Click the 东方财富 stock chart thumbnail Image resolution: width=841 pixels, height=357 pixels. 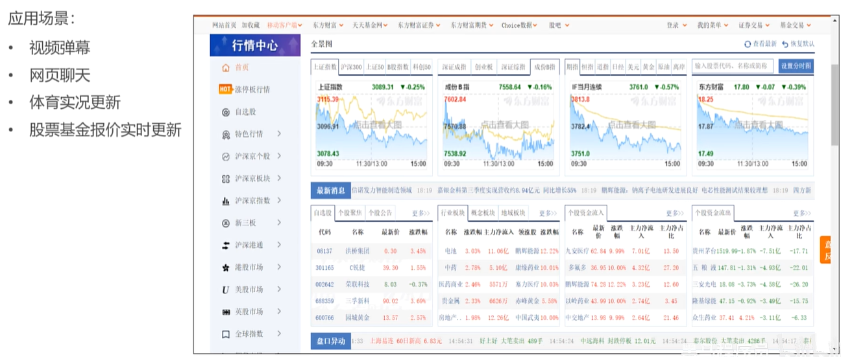point(753,126)
